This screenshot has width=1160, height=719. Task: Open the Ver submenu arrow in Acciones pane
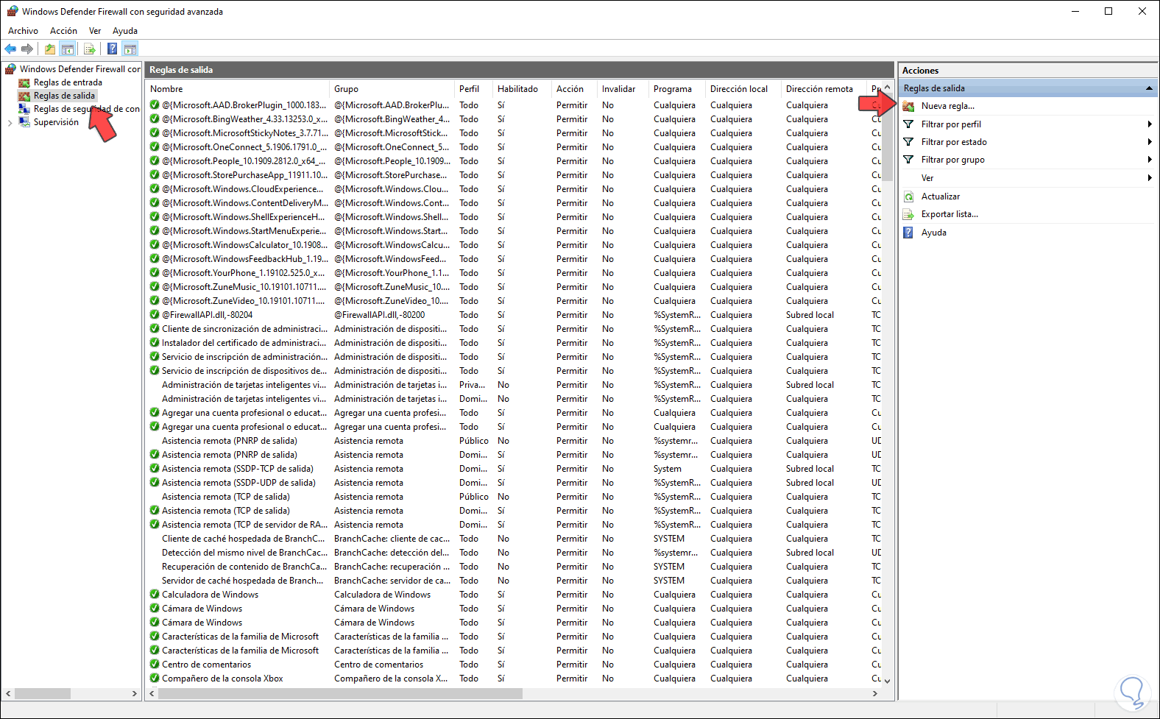pyautogui.click(x=1149, y=178)
